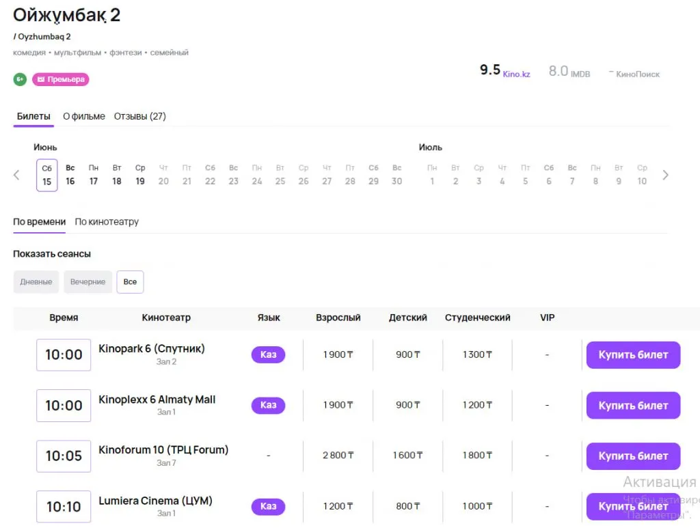
Task: Switch sorting to По кинотеатру
Action: pos(107,221)
